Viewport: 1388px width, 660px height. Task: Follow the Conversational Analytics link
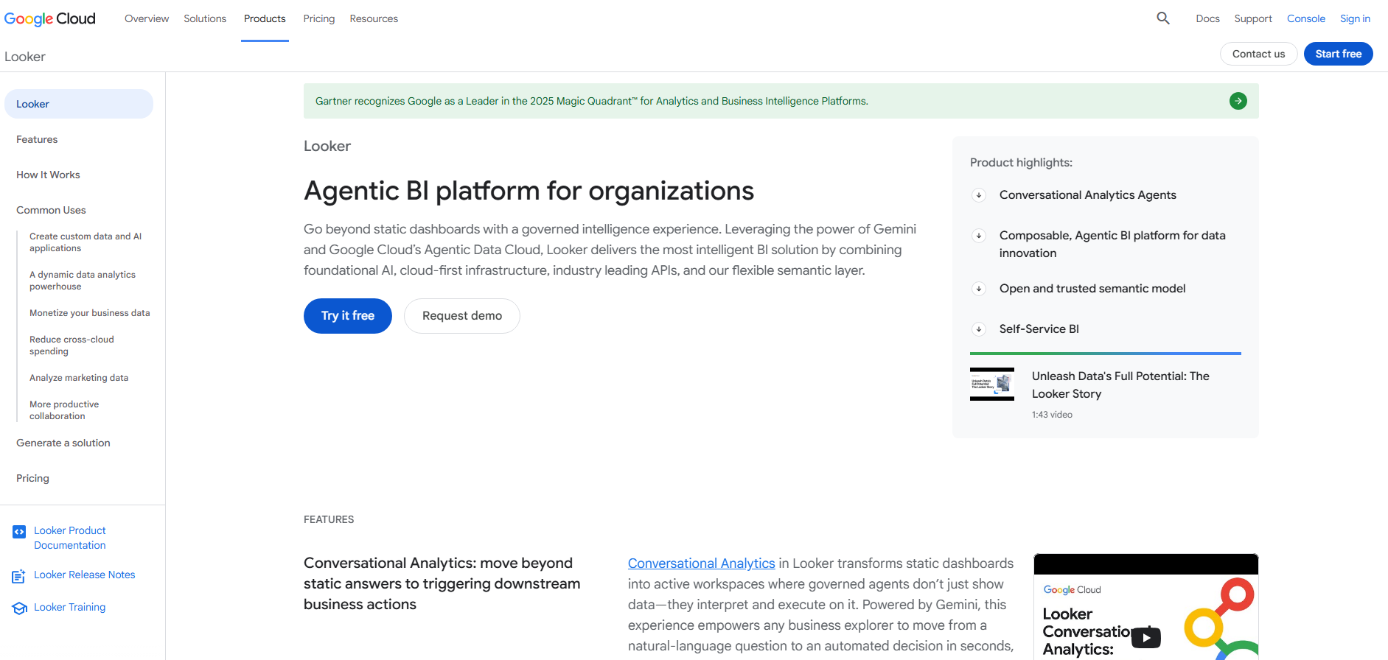pyautogui.click(x=702, y=564)
